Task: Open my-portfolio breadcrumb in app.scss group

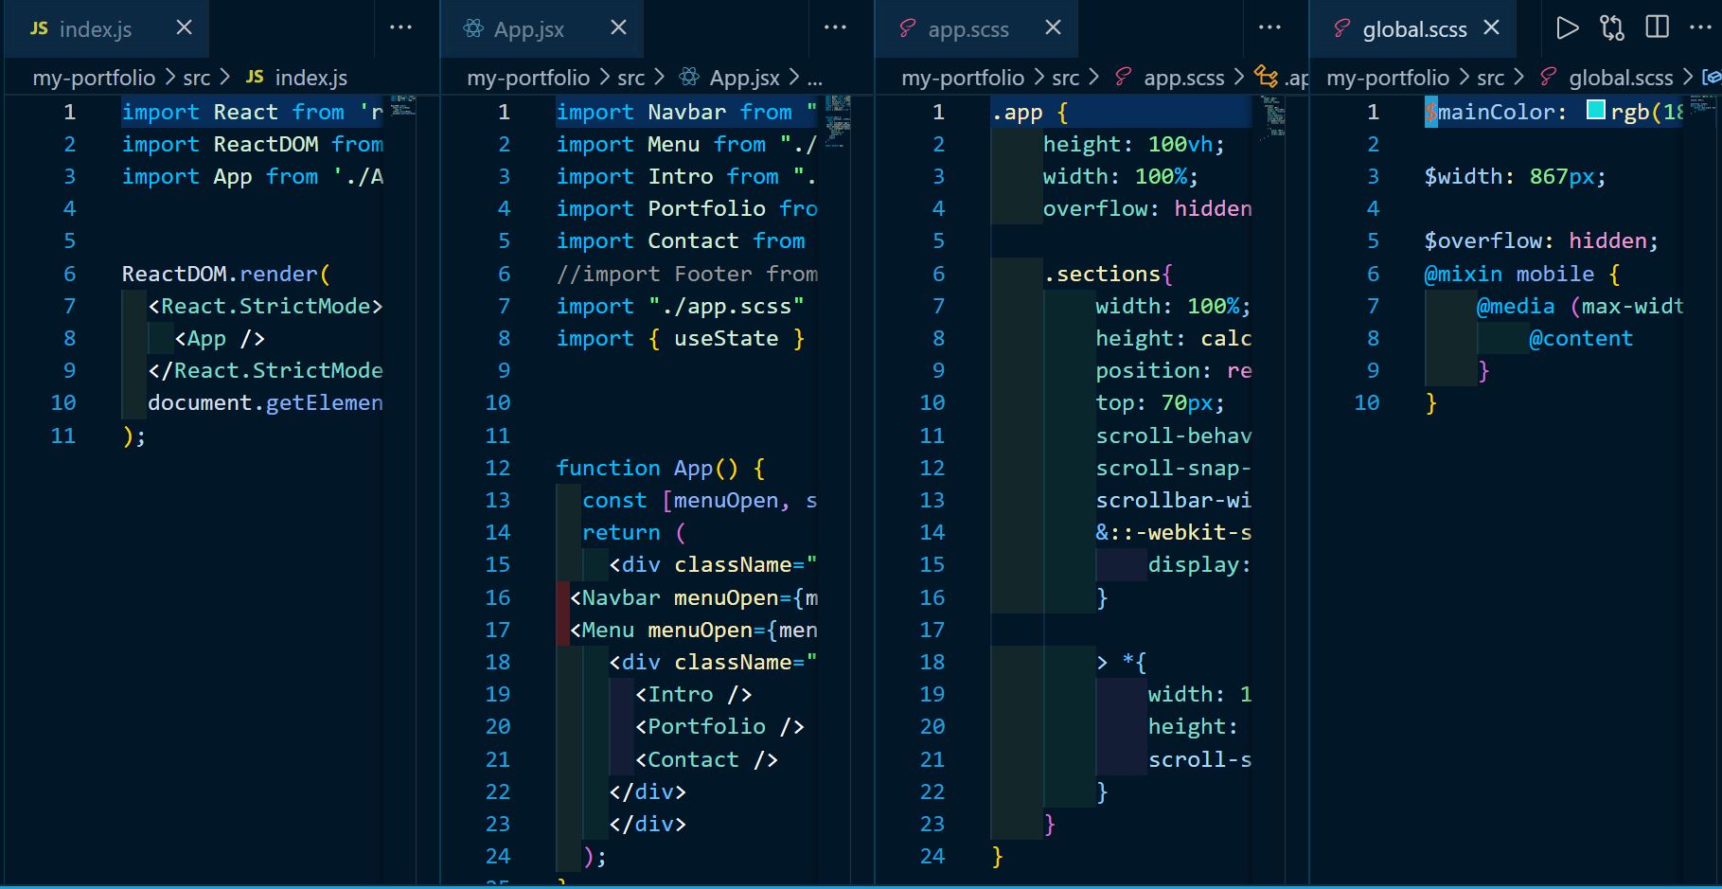Action: (963, 78)
